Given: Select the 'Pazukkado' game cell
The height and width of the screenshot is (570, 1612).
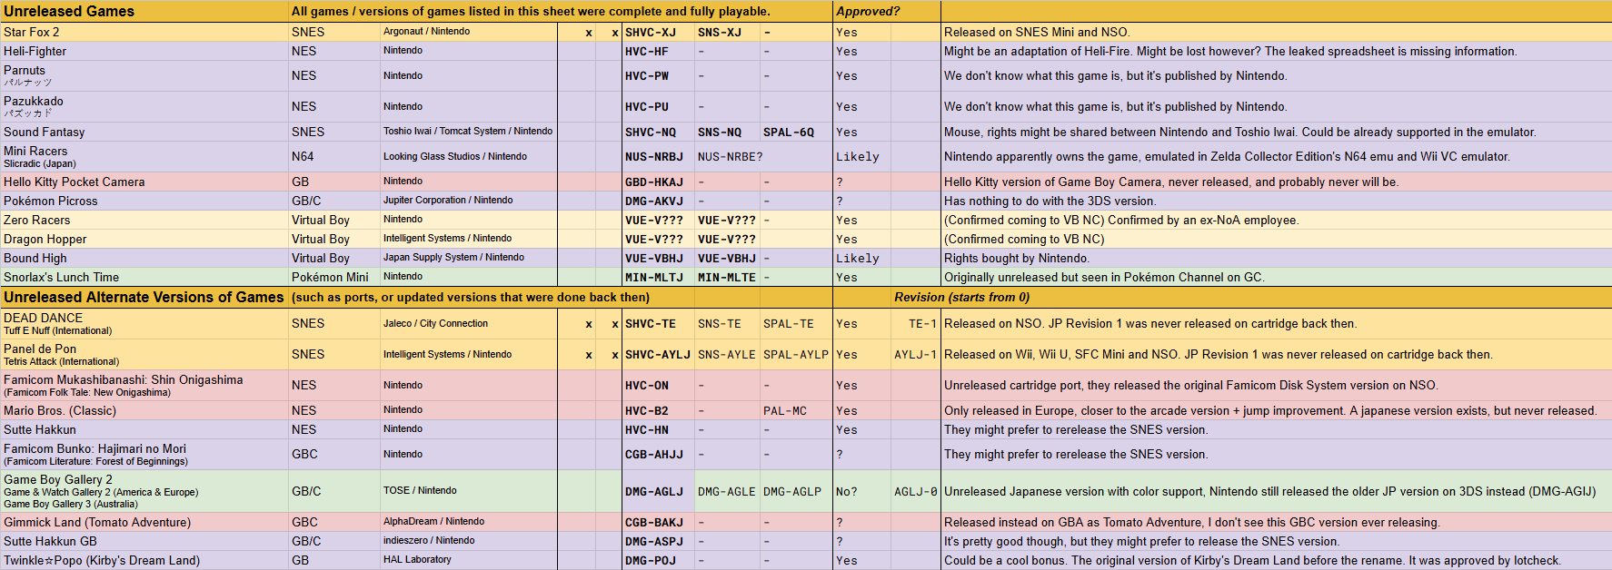Looking at the screenshot, I should [x=144, y=106].
